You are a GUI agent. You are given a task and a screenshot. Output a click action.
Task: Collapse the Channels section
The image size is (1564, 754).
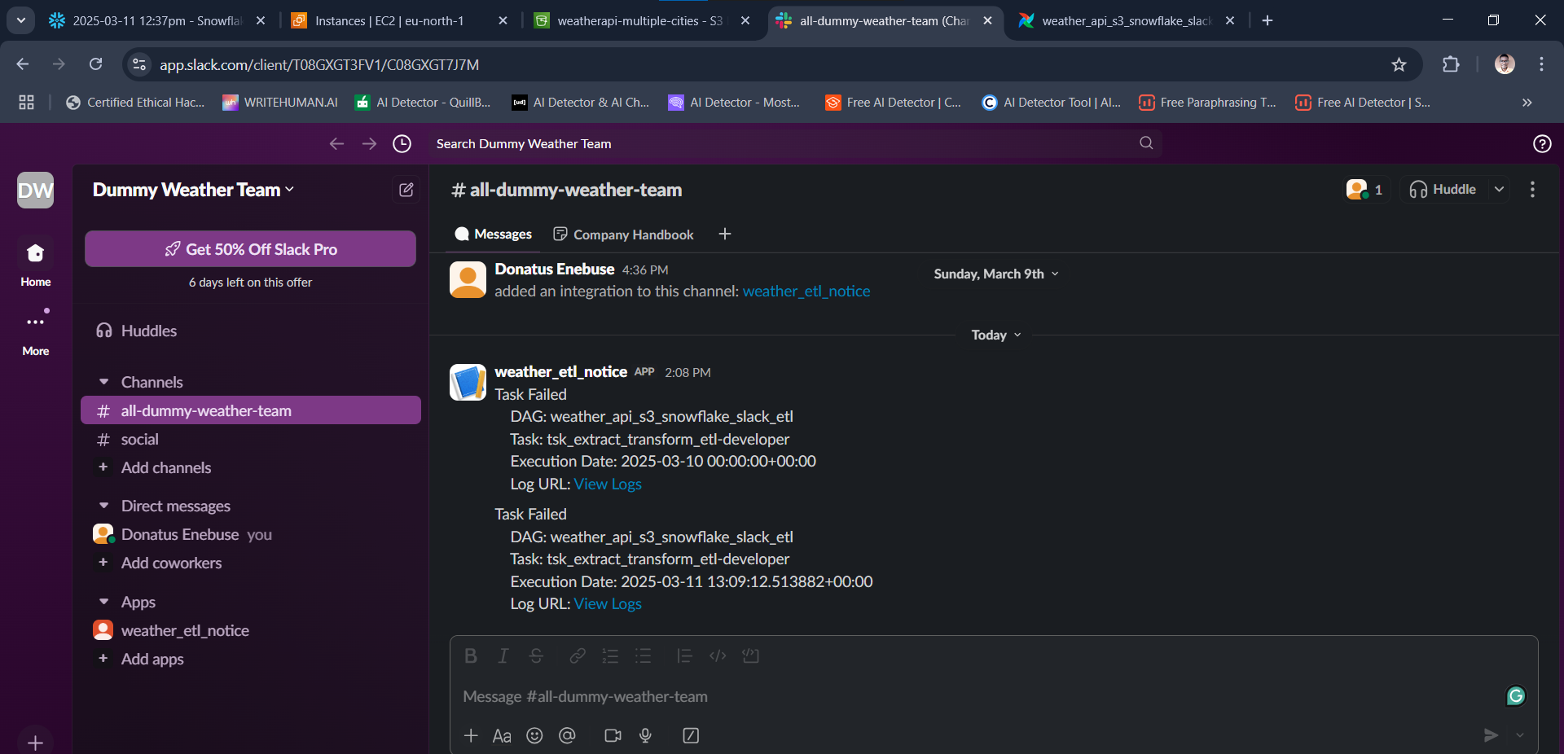(103, 382)
